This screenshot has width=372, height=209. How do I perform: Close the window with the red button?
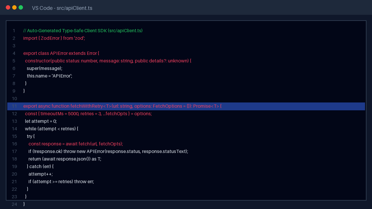tap(8, 8)
